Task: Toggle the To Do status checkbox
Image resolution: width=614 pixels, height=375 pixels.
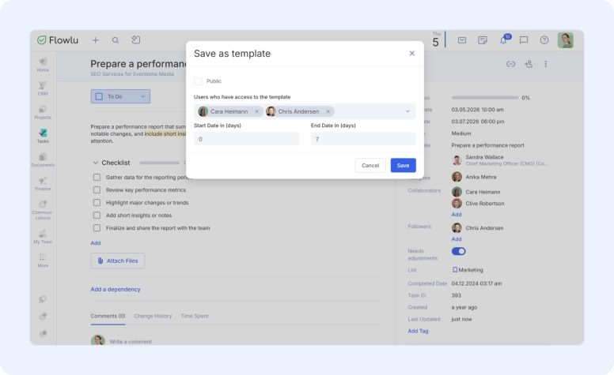Action: pyautogui.click(x=99, y=96)
